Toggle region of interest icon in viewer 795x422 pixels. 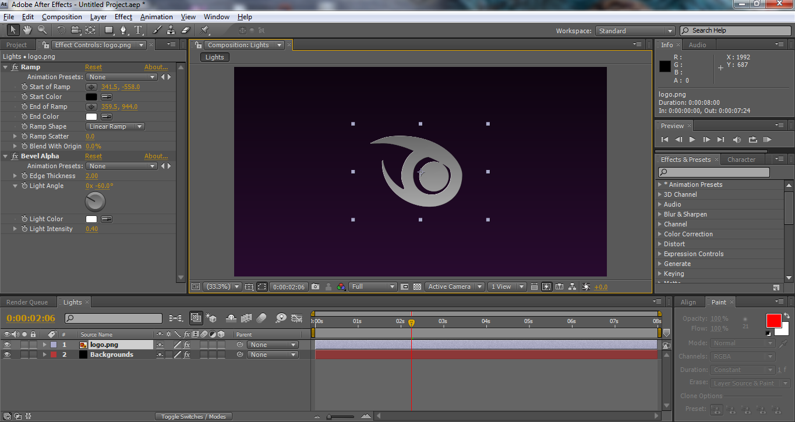405,286
